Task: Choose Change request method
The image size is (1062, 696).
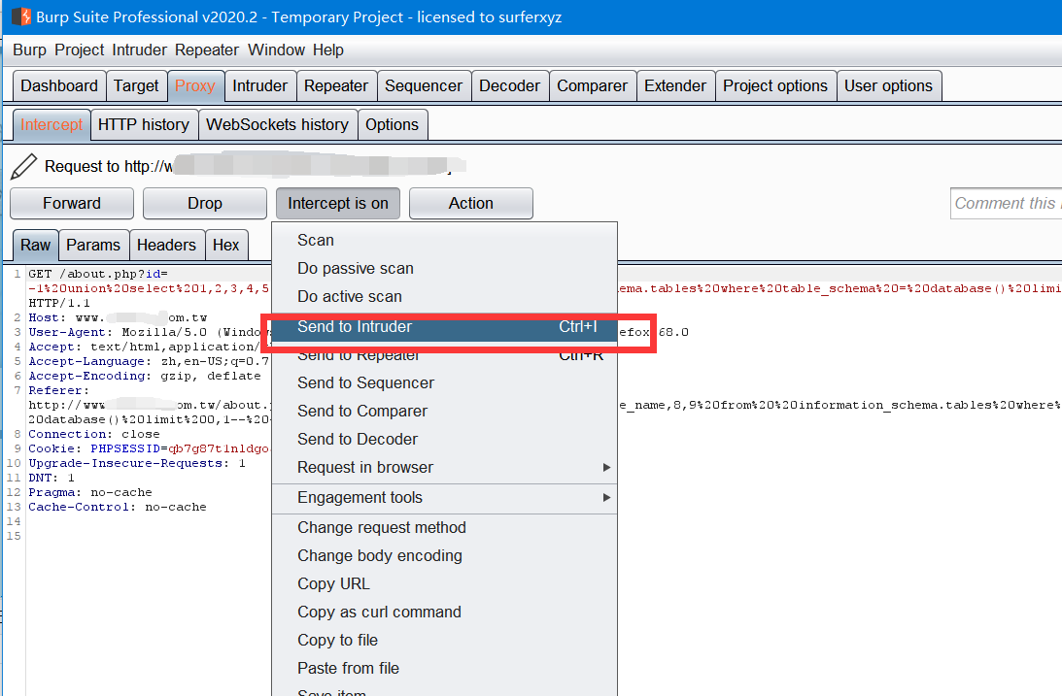Action: [444, 527]
